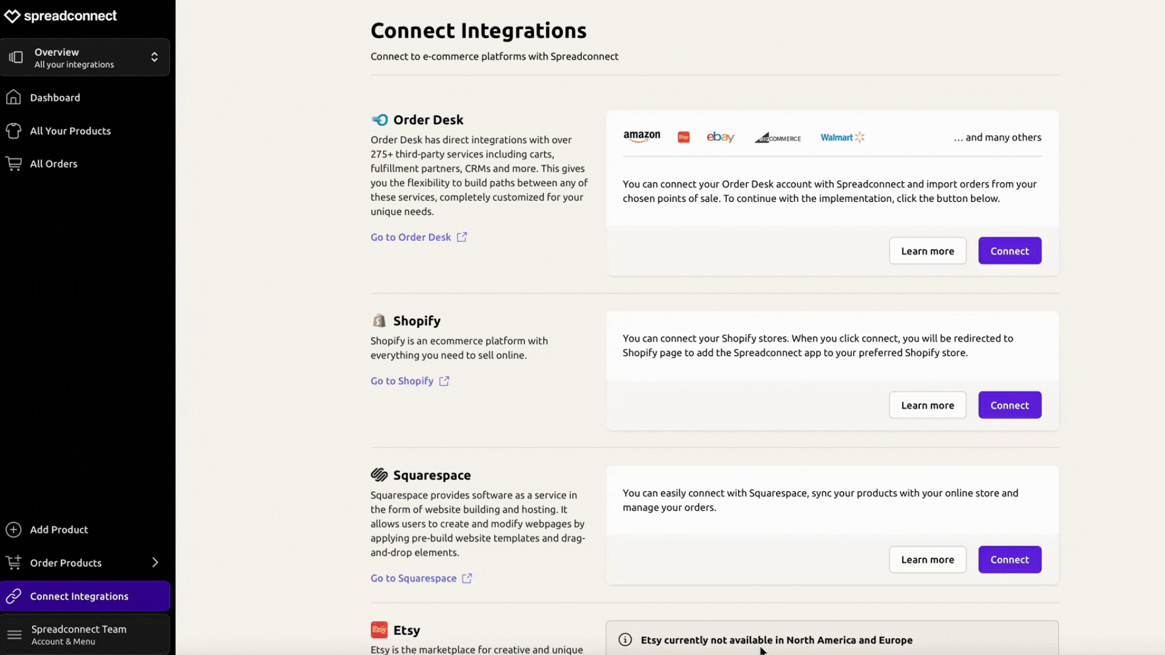
Task: Click the Order Desk logo icon
Action: [x=380, y=120]
